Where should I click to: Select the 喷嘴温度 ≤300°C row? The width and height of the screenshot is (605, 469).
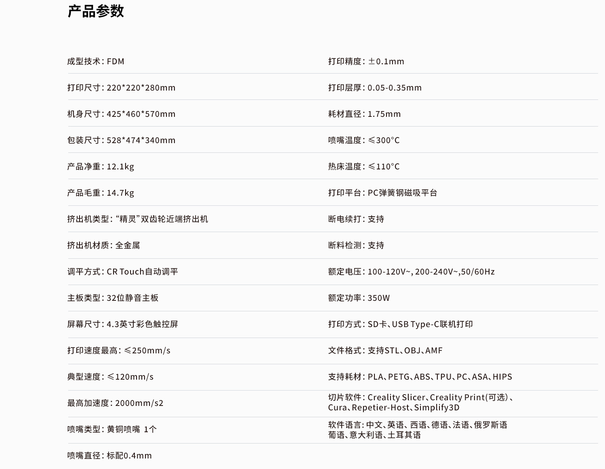pyautogui.click(x=363, y=140)
